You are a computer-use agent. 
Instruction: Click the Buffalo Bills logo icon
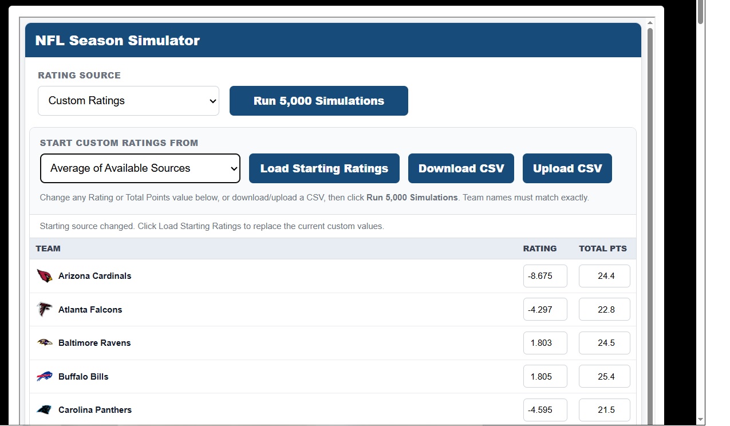click(45, 377)
